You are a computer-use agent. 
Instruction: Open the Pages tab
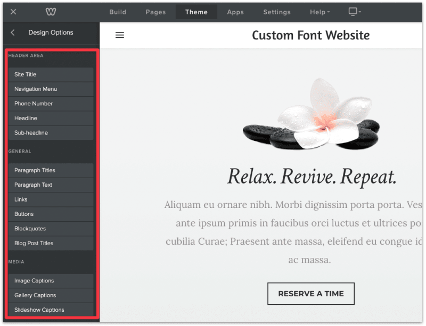(x=155, y=12)
